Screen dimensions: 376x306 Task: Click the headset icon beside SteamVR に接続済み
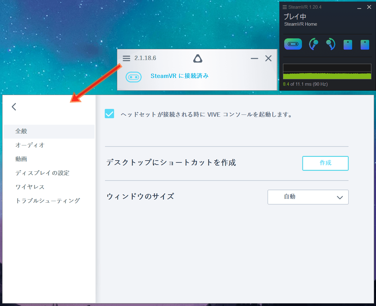(x=134, y=77)
